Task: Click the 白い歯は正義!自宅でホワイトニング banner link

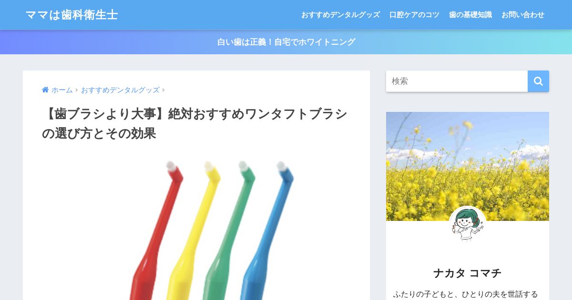Action: tap(286, 42)
